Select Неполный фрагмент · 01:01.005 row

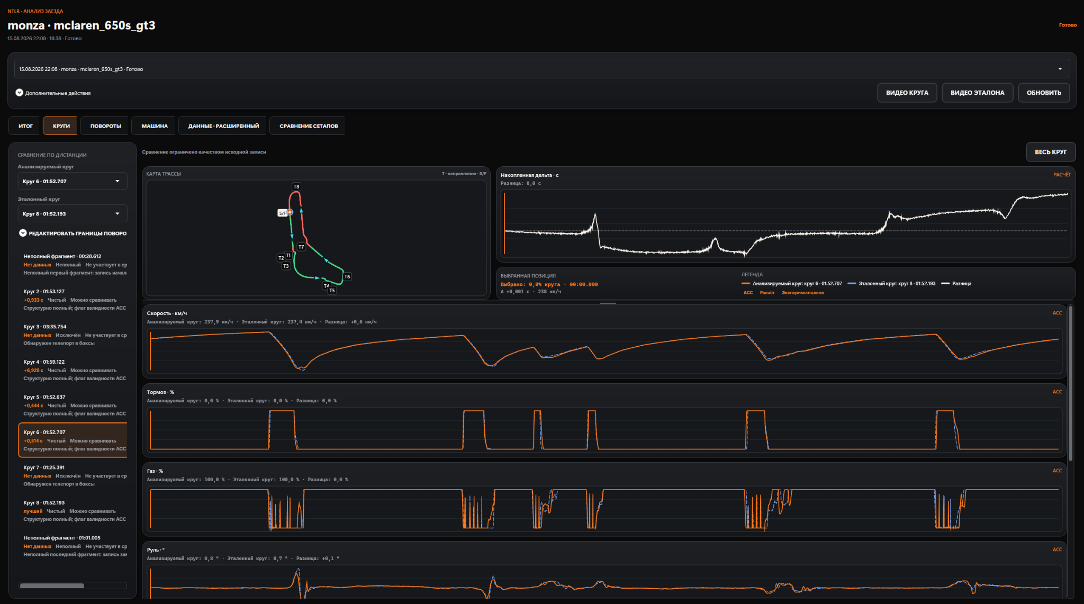(73, 546)
